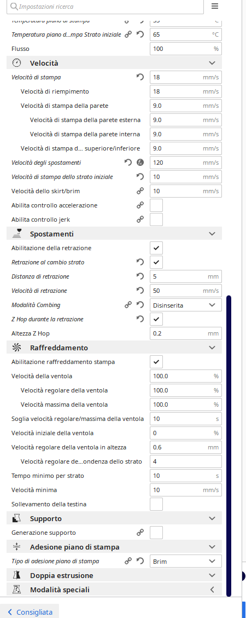Open Modalità Combing dropdown
This screenshot has width=246, height=618.
[x=186, y=305]
